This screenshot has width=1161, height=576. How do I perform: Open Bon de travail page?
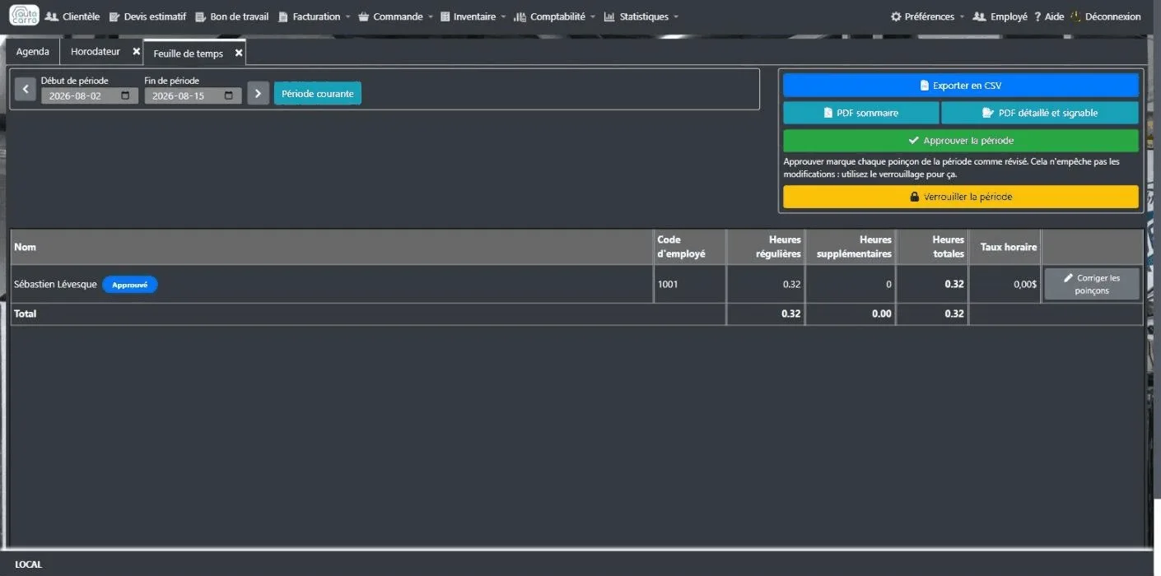(x=232, y=16)
